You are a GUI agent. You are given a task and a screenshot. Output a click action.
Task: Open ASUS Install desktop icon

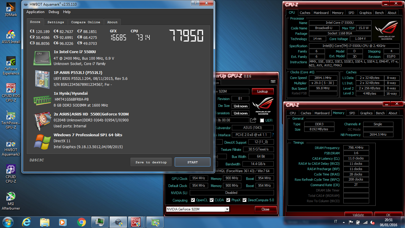tap(11, 37)
